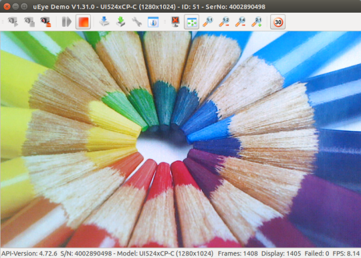This screenshot has height=258, width=361.
Task: Set zoom to 1:1 magnifier icon
Action: coord(208,22)
